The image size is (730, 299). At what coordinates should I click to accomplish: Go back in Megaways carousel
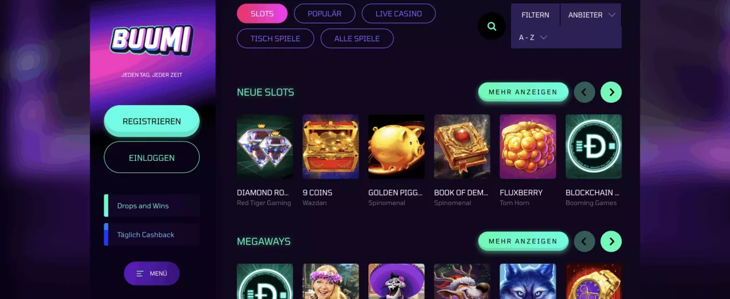coord(585,242)
